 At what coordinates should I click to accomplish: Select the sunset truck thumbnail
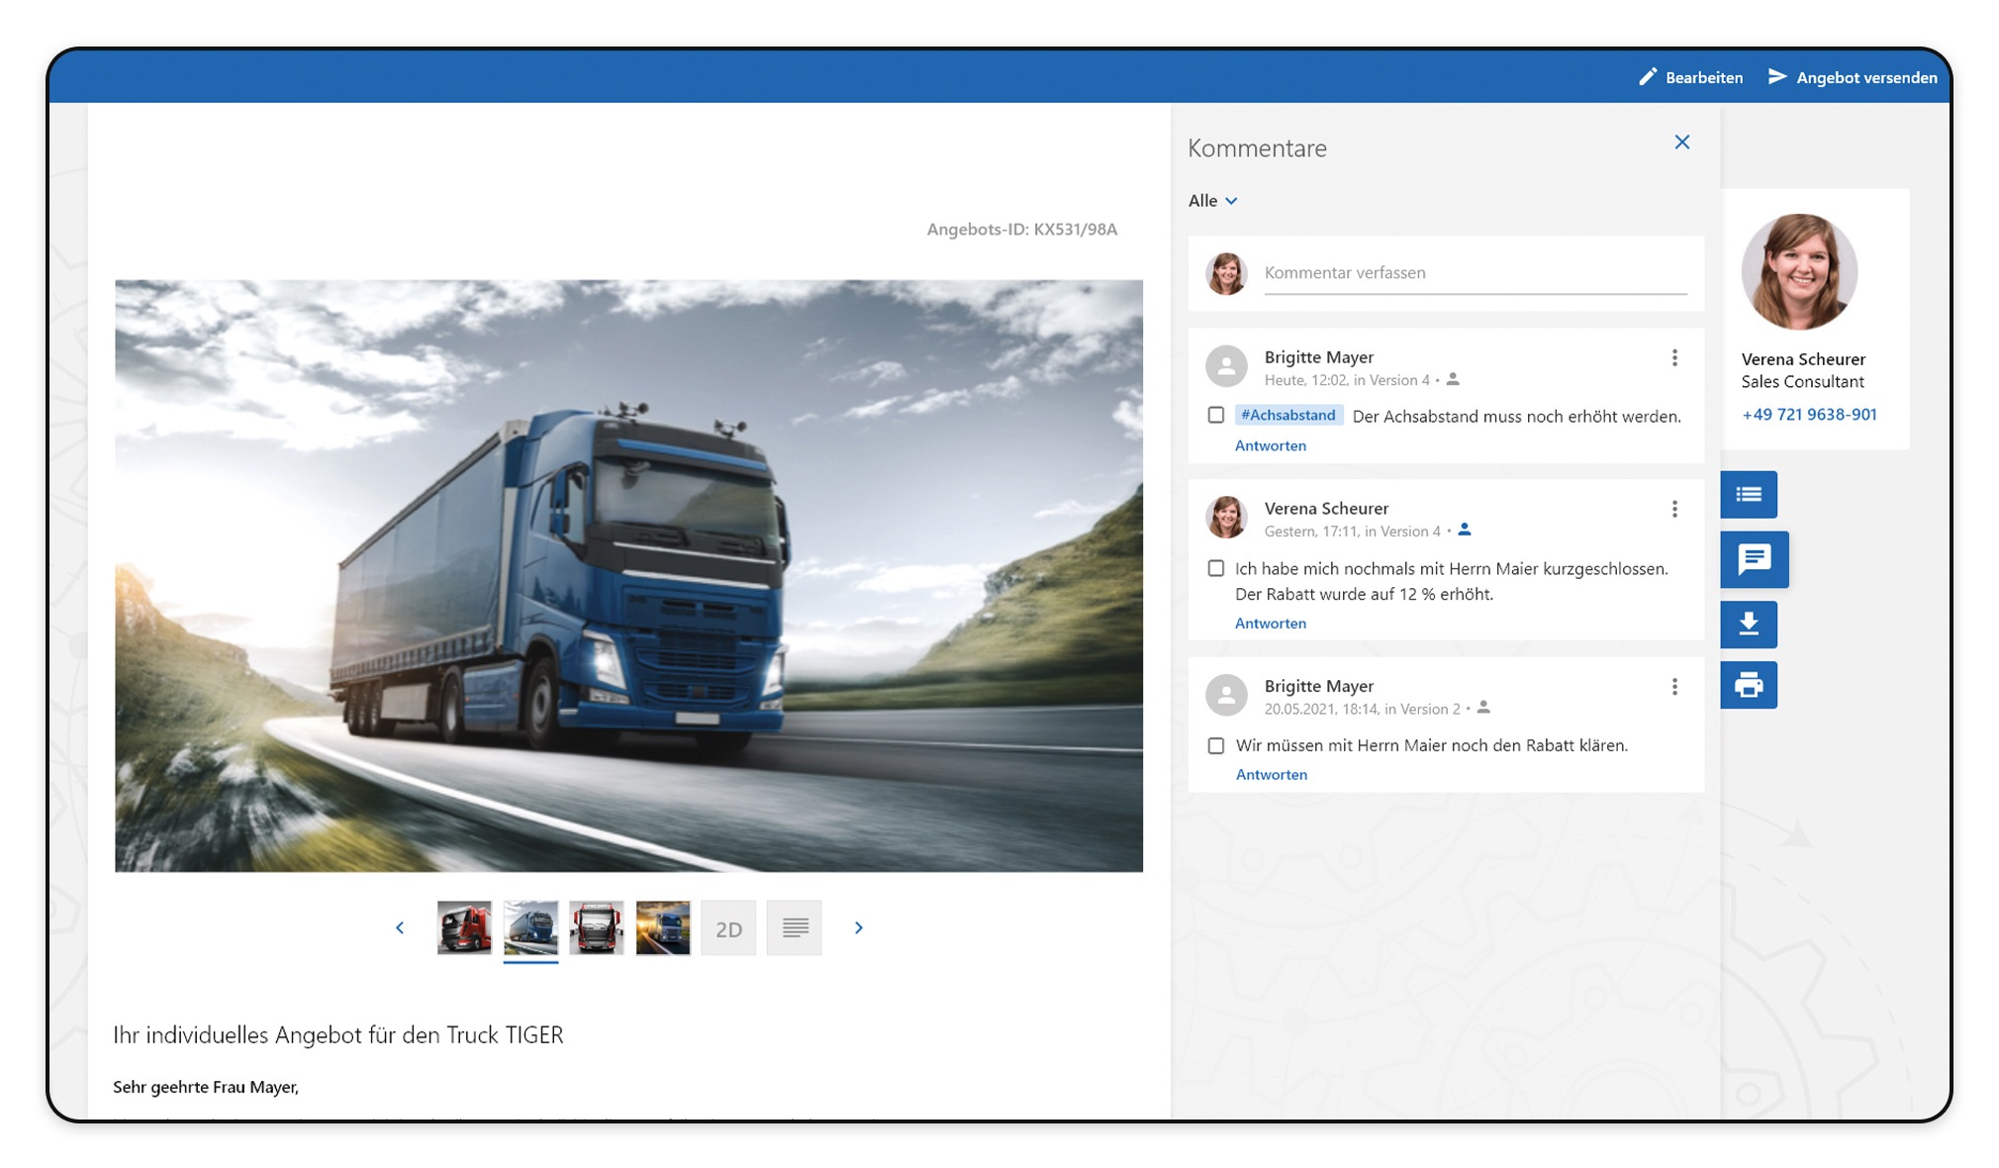(663, 927)
